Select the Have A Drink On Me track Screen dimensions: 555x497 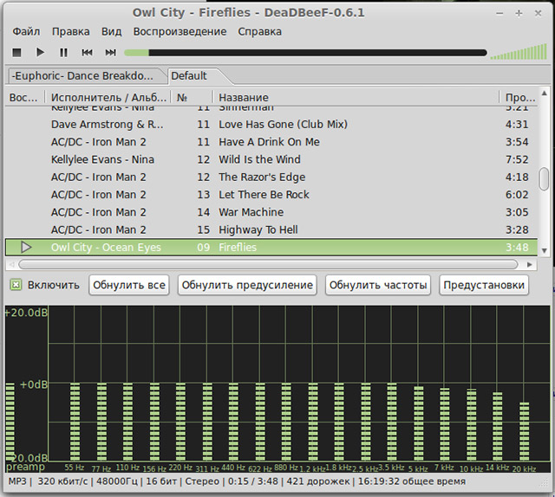(271, 142)
